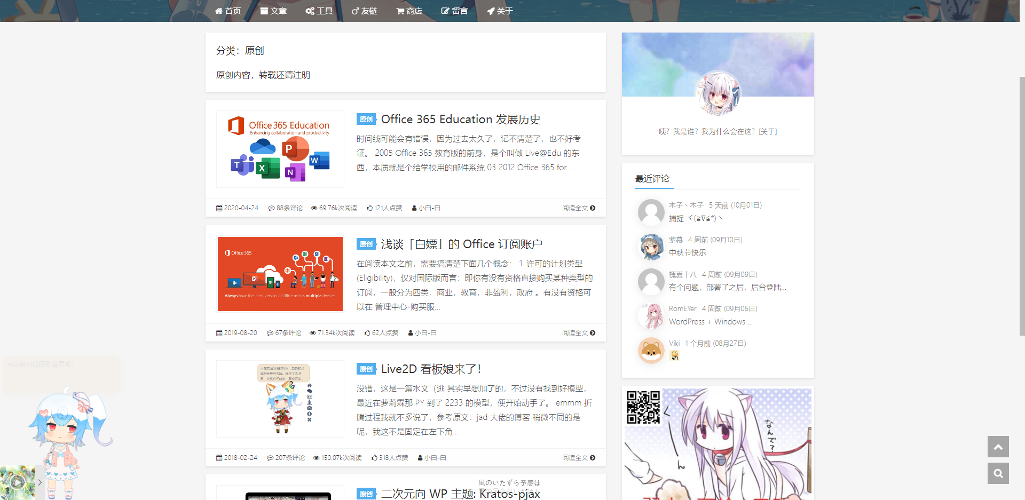Click the 207条评论 comment count
This screenshot has height=500, width=1025.
coord(286,458)
